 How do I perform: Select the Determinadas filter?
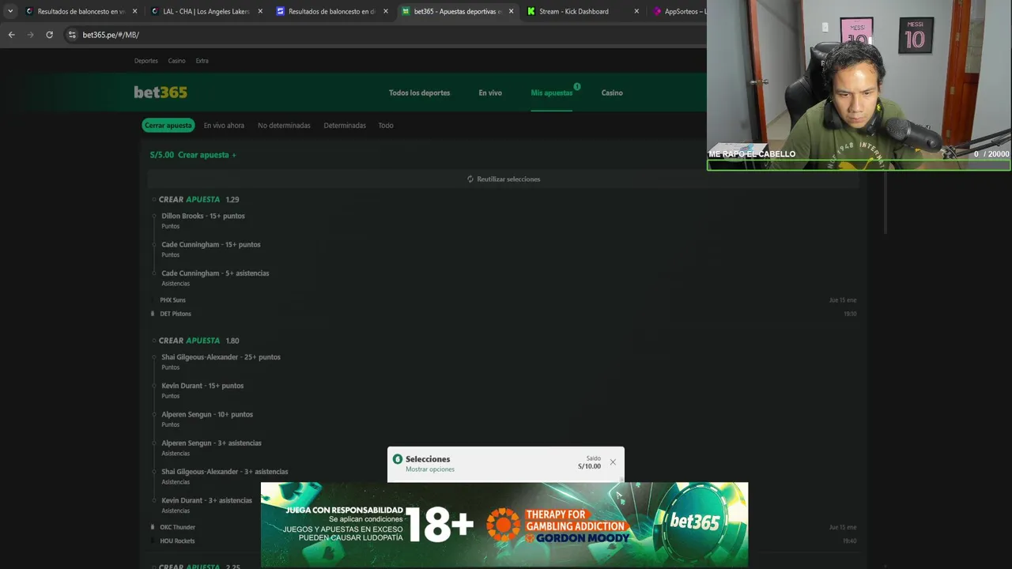(x=345, y=125)
